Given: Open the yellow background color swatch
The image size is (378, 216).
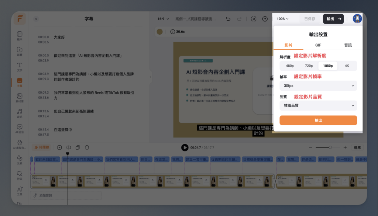Looking at the screenshot, I should (159, 32).
